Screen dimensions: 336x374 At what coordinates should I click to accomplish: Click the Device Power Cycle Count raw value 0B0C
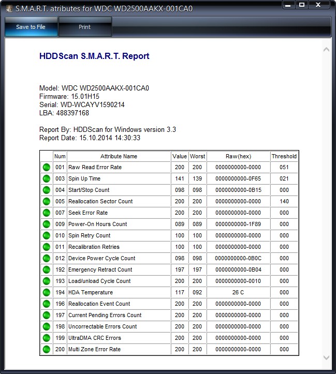click(238, 258)
